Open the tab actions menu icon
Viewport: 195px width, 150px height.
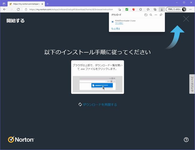tap(4, 4)
